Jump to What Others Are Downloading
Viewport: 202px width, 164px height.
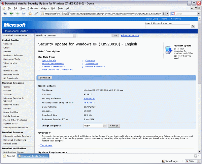[57, 70]
